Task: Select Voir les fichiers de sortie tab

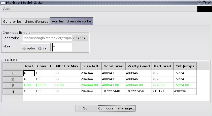Action: (72, 21)
